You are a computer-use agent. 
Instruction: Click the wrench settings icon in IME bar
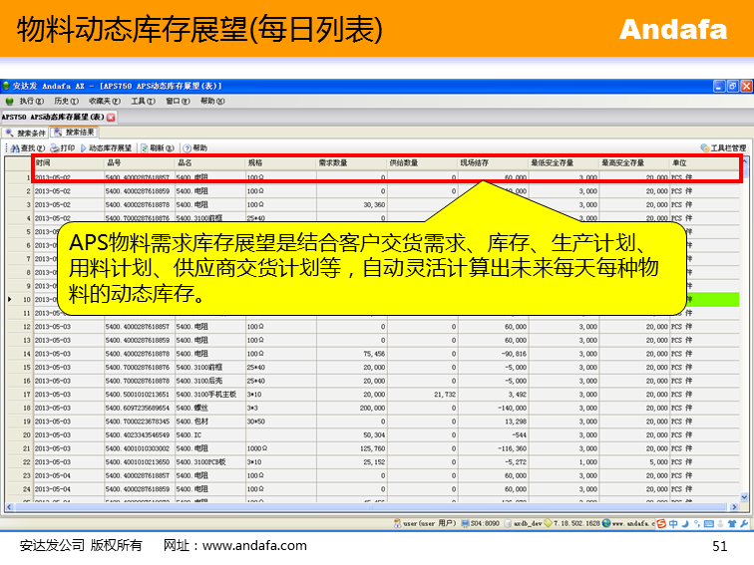point(743,522)
